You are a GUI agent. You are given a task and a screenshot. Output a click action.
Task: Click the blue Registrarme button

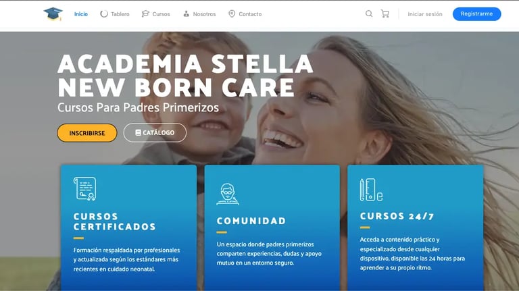point(476,14)
